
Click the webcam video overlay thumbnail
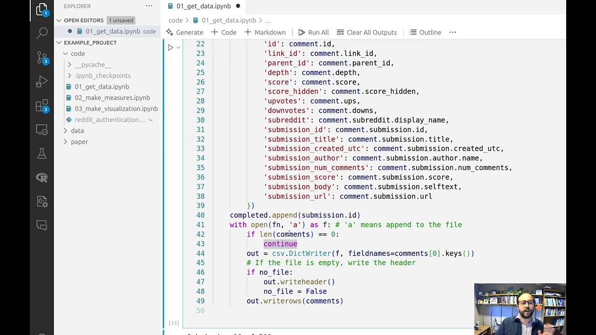pyautogui.click(x=520, y=309)
